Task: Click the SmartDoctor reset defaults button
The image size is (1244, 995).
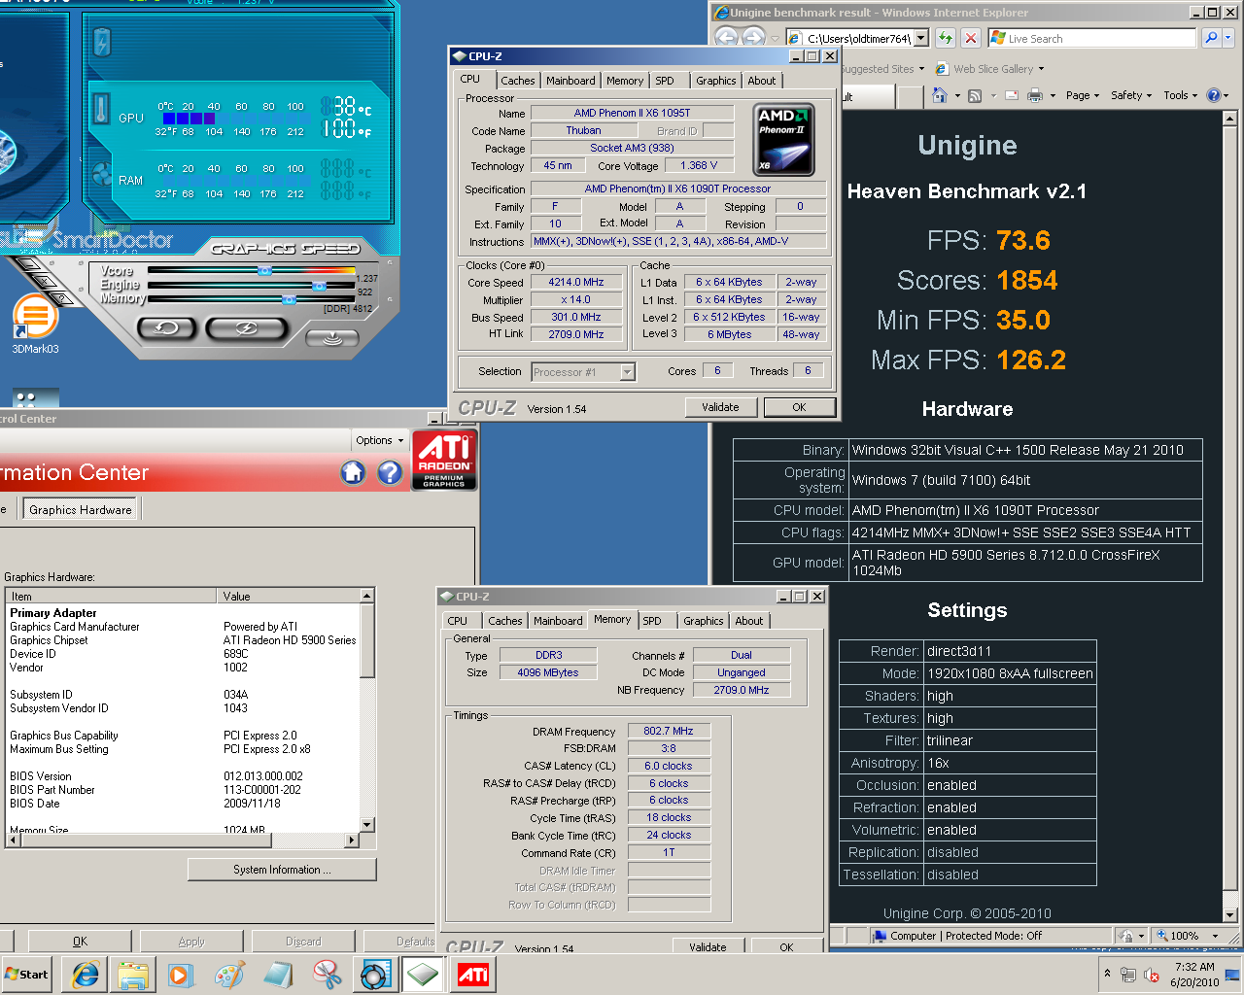Action: tap(166, 328)
